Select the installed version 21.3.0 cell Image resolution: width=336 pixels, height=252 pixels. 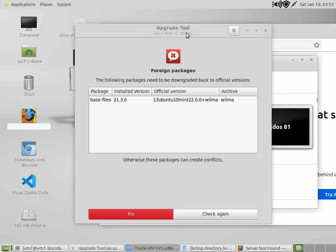pos(120,100)
